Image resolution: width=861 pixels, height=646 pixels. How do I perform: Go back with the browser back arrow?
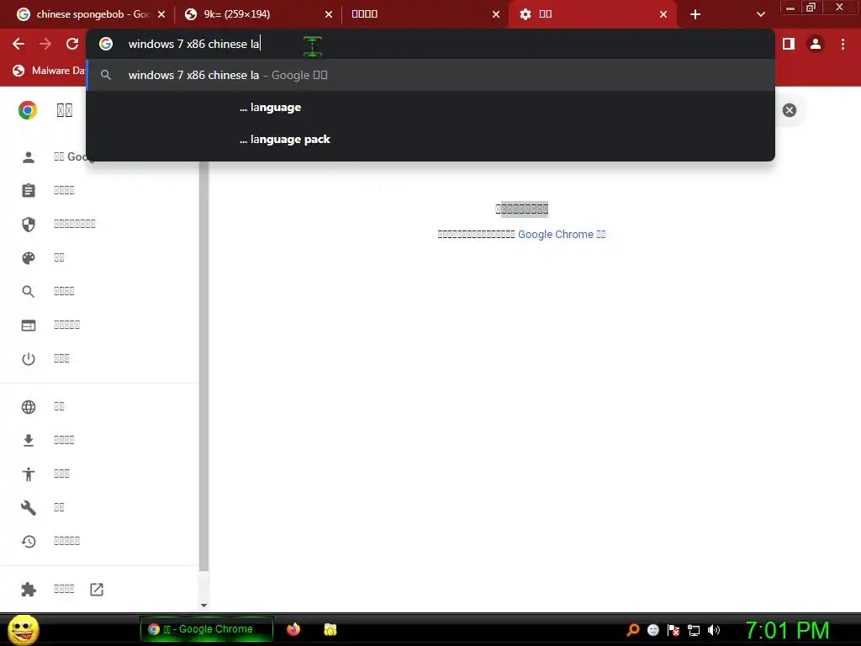coord(18,44)
